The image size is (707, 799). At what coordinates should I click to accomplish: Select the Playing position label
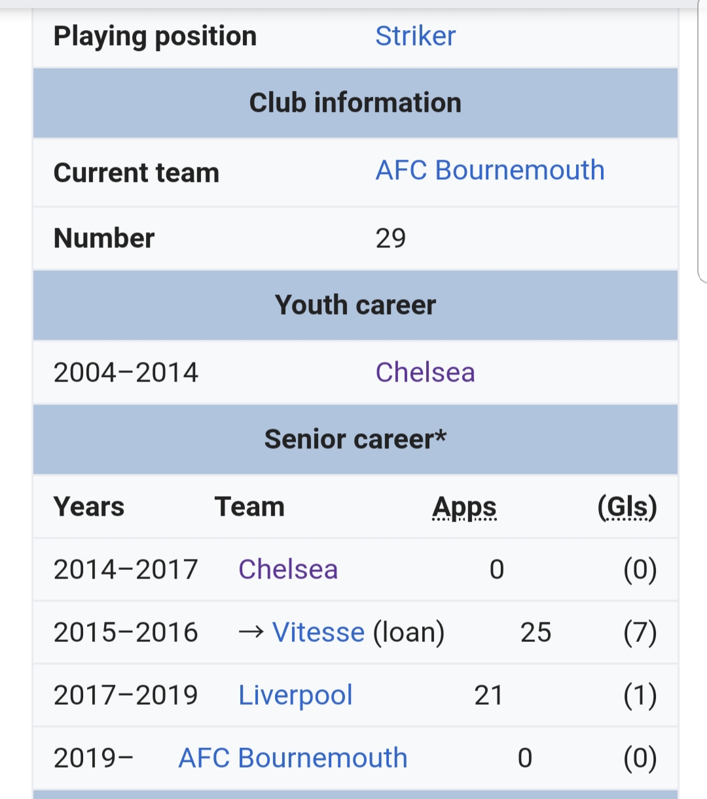click(154, 36)
